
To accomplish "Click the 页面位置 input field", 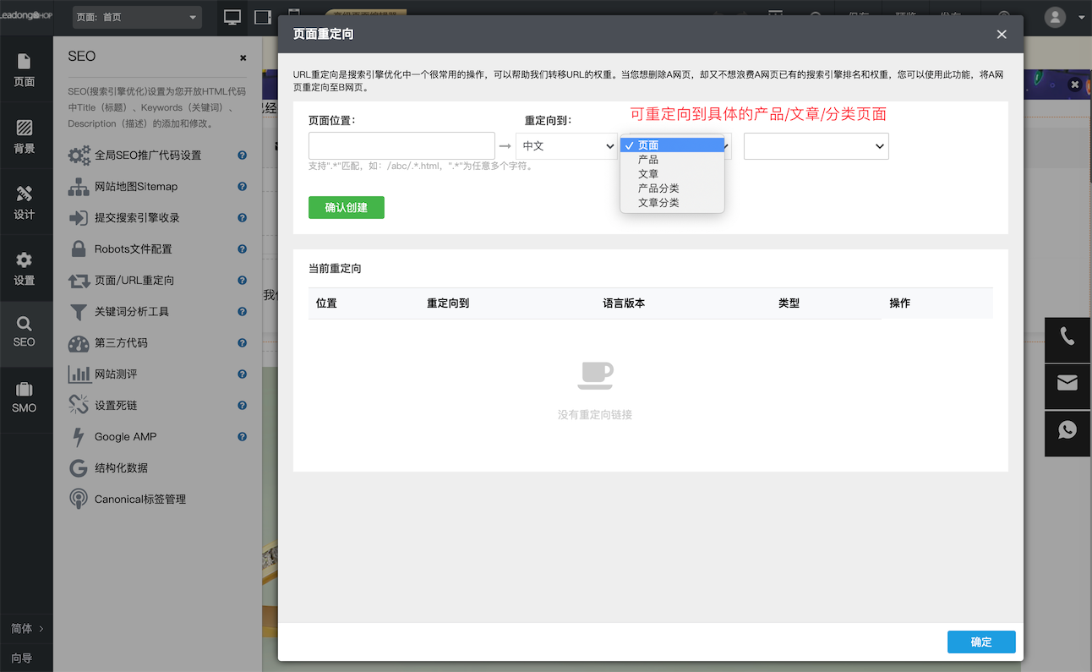I will [x=401, y=145].
